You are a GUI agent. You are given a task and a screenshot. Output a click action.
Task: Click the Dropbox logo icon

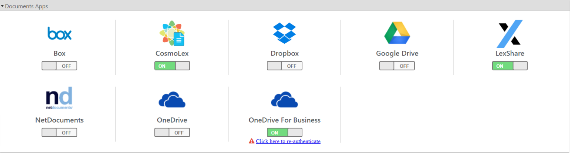coord(284,33)
